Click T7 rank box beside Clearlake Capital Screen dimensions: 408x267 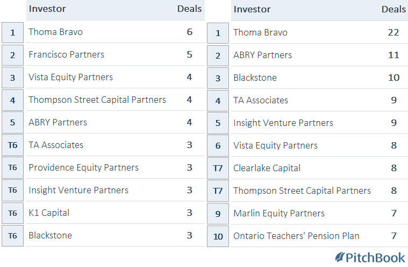[x=218, y=168]
